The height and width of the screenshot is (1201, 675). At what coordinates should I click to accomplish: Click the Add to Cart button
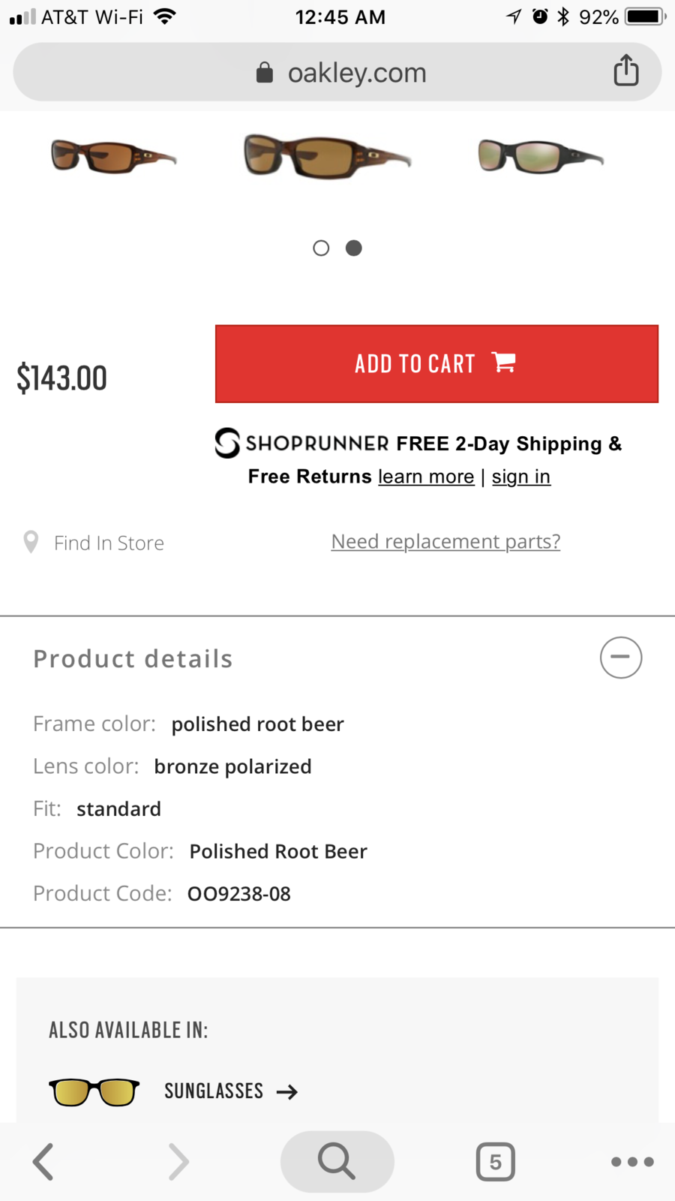coord(436,364)
